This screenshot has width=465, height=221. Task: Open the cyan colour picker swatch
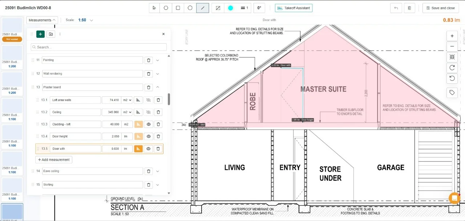coord(231,8)
